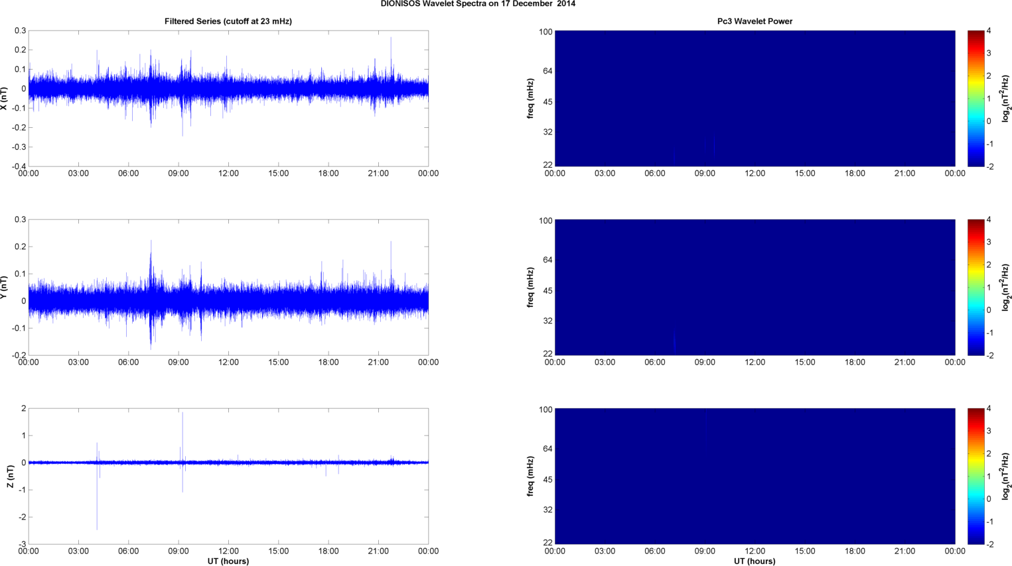
Task: Click the DIONISOS Wavelet Spectra figure title
Action: coord(478,4)
